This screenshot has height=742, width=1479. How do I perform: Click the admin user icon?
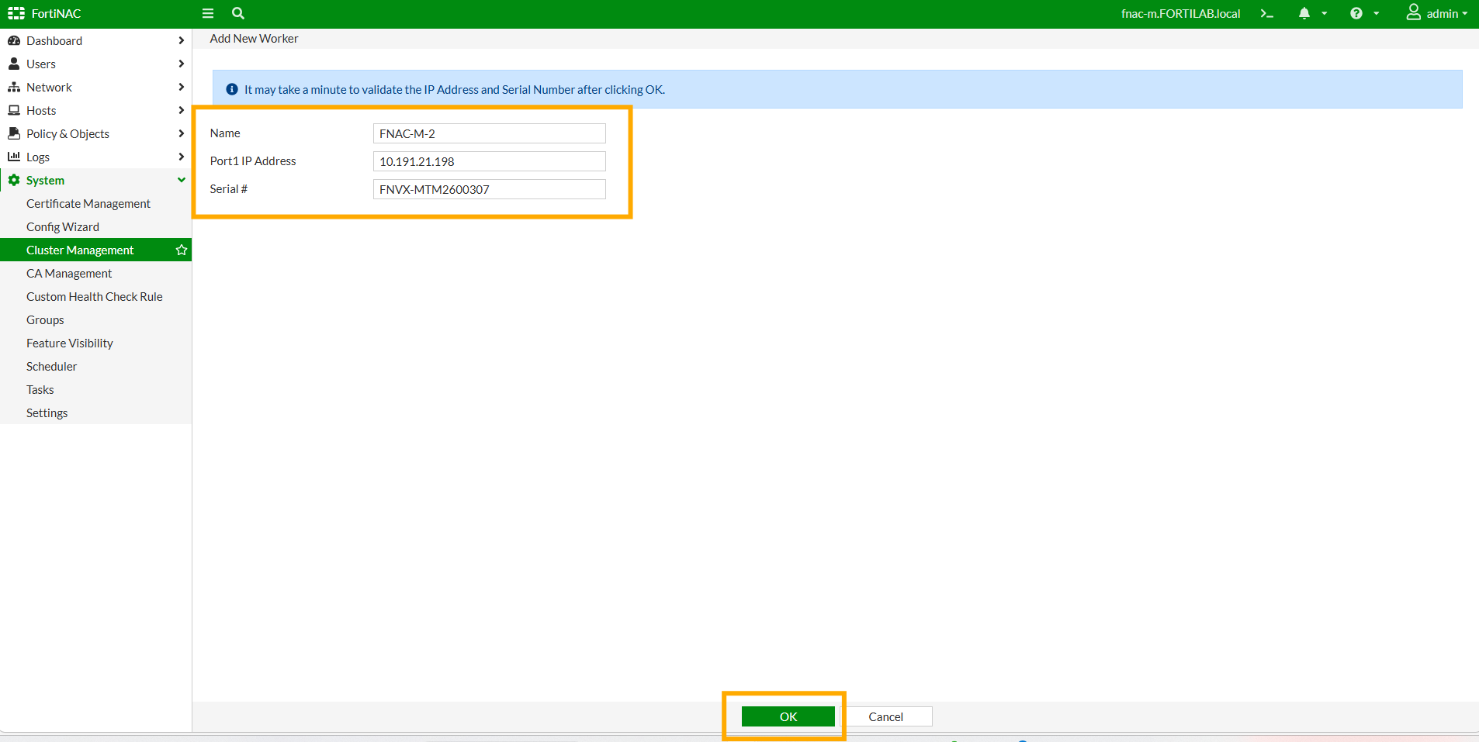pyautogui.click(x=1414, y=12)
